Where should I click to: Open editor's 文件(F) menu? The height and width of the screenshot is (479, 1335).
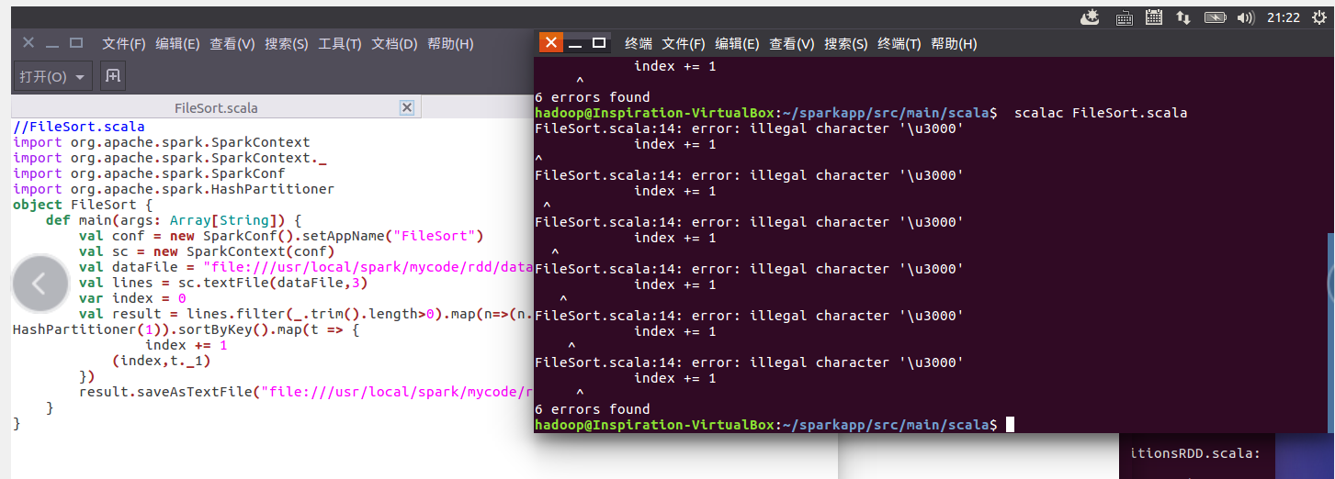124,43
